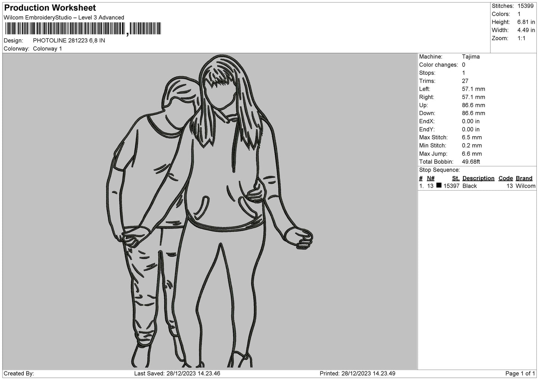Image resolution: width=539 pixels, height=380 pixels.
Task: Click the Machine value Tajima
Action: pos(471,57)
